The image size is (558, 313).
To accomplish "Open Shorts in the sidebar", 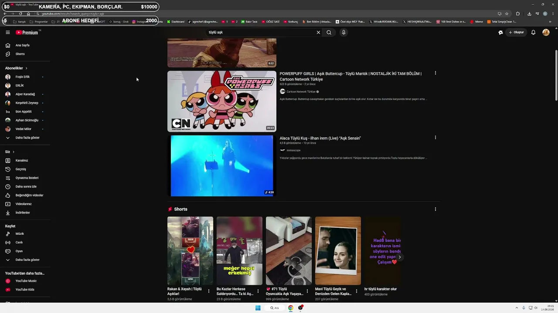I will [x=20, y=54].
